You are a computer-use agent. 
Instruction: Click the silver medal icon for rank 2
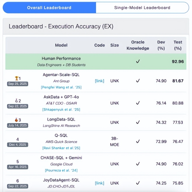(x=16, y=101)
